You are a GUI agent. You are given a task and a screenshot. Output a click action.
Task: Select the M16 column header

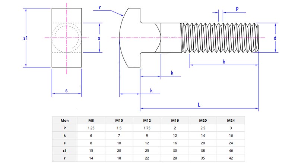click(x=175, y=120)
